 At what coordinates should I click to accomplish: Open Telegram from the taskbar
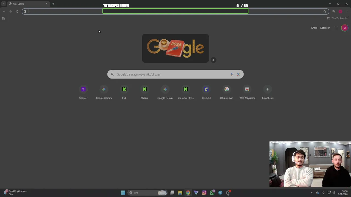pos(220,193)
